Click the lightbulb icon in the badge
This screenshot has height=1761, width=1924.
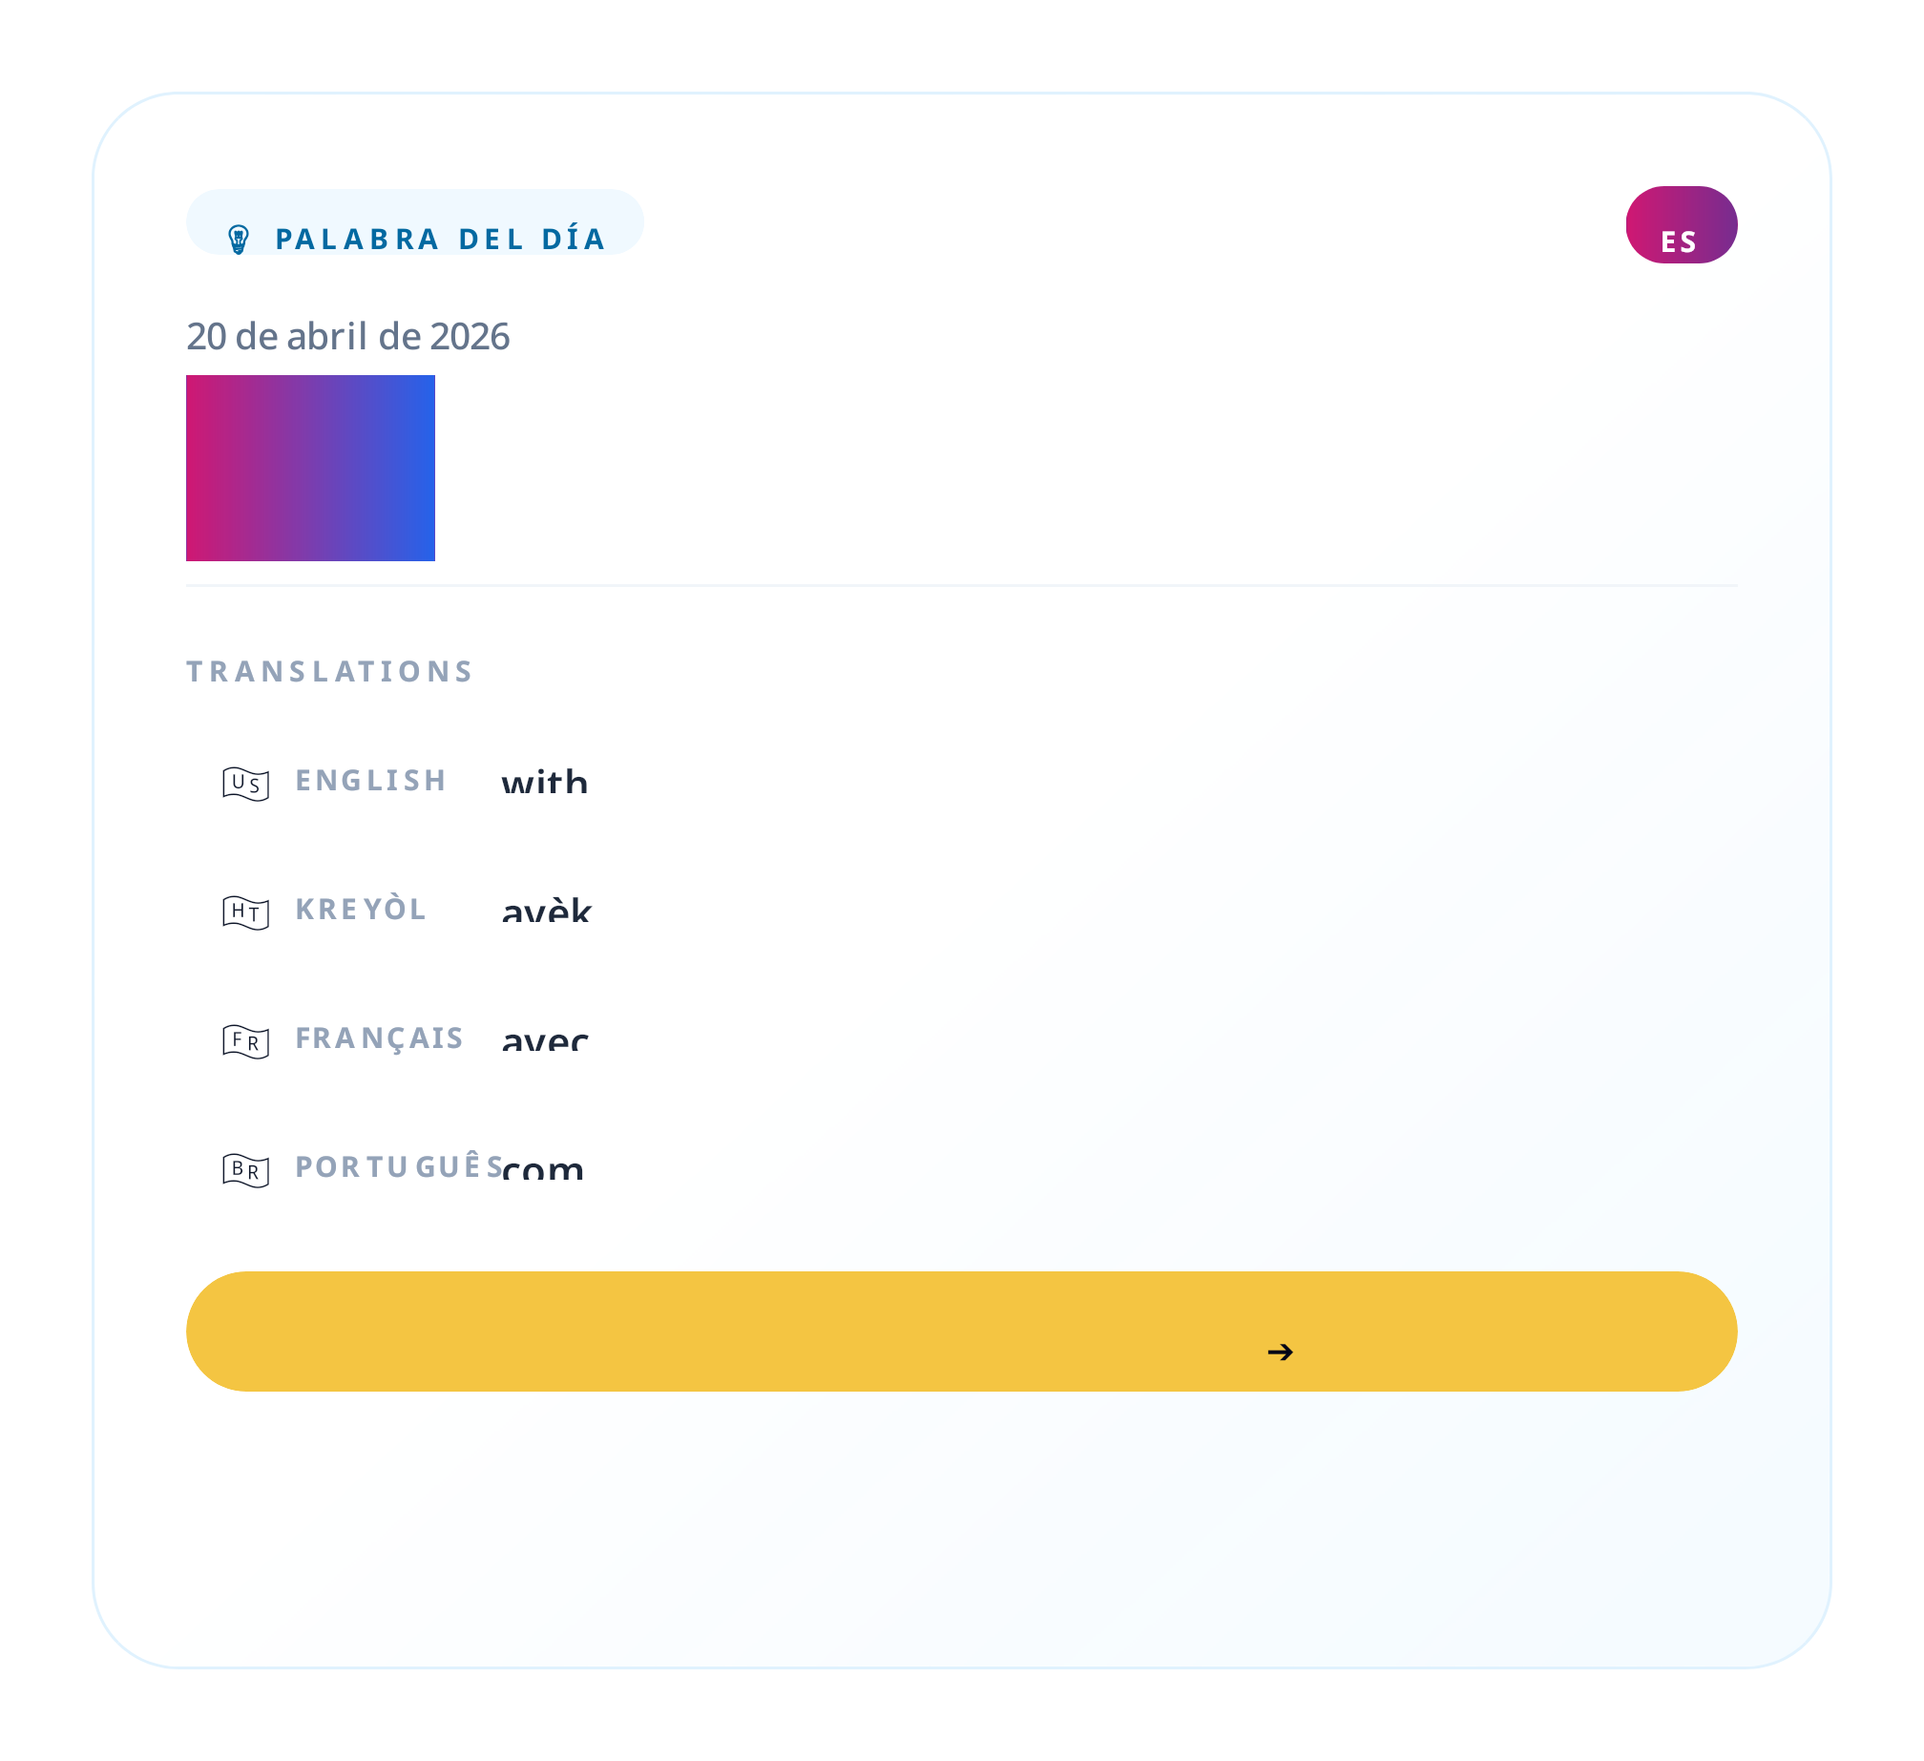click(x=239, y=239)
